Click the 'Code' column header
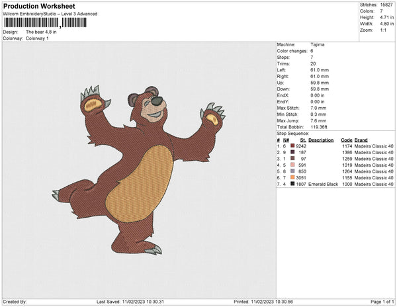Screen dimensions: 397x307 [x=347, y=140]
